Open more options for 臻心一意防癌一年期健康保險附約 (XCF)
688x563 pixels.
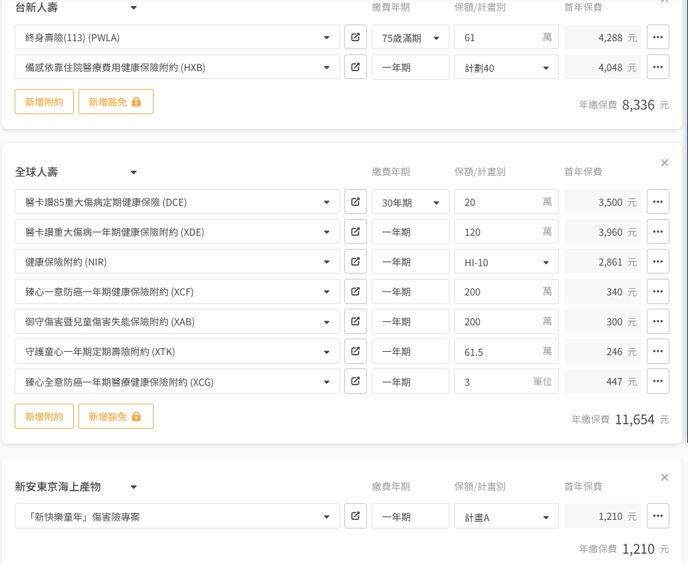[x=657, y=291]
